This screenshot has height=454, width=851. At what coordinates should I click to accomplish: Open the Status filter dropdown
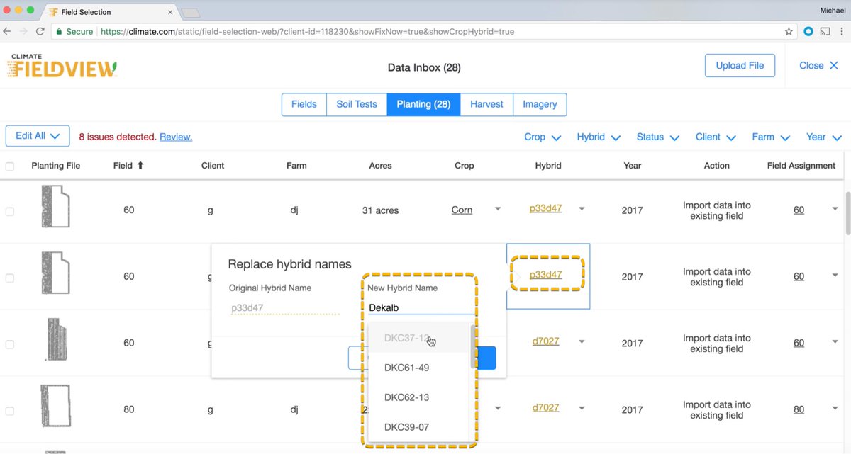tap(657, 137)
